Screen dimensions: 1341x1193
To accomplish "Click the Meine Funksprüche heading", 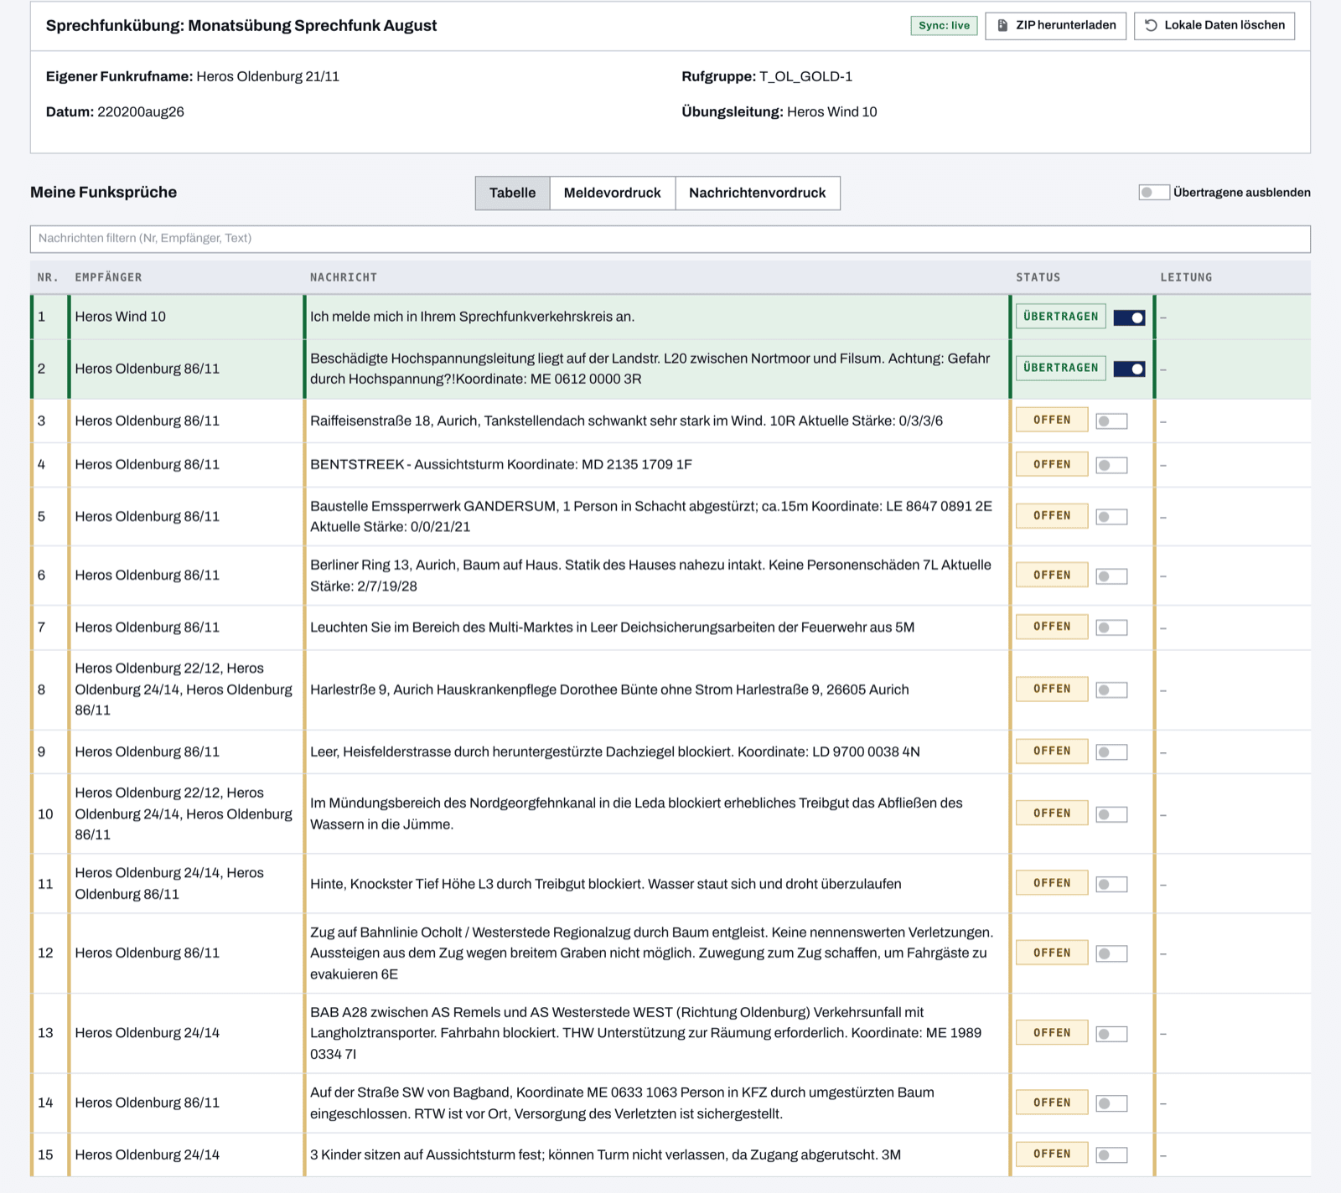I will [x=103, y=192].
